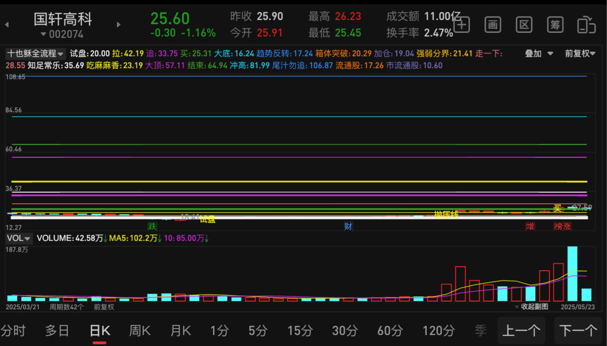Click the 增 marker below chart
This screenshot has width=607, height=346.
coord(530,226)
